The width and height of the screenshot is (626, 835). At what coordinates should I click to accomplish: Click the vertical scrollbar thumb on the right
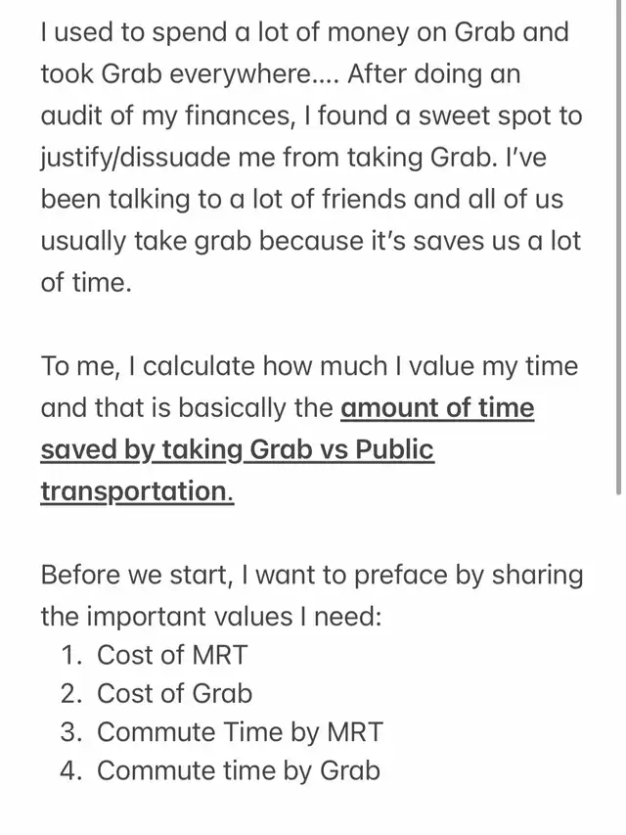[618, 245]
